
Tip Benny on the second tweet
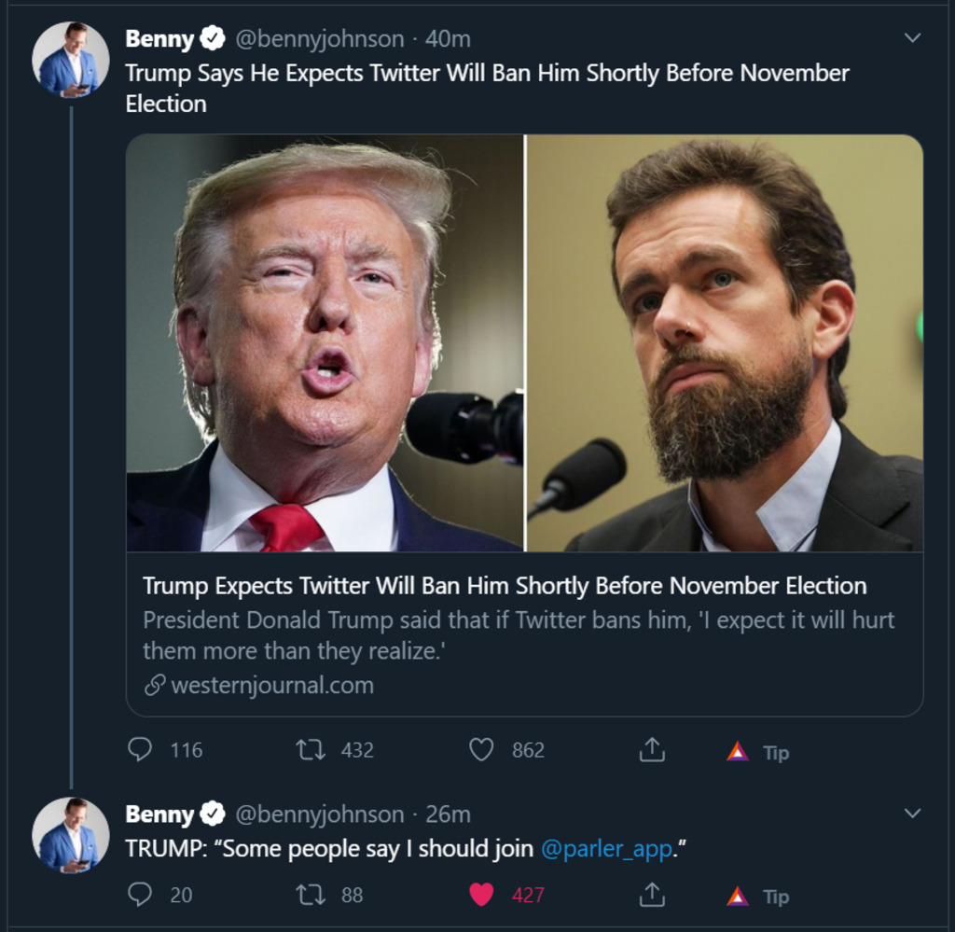point(757,897)
